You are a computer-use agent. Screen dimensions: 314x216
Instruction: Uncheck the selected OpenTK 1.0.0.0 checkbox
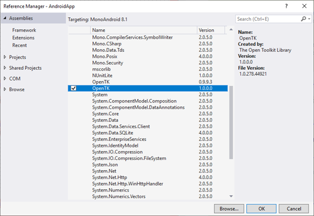[x=74, y=88]
